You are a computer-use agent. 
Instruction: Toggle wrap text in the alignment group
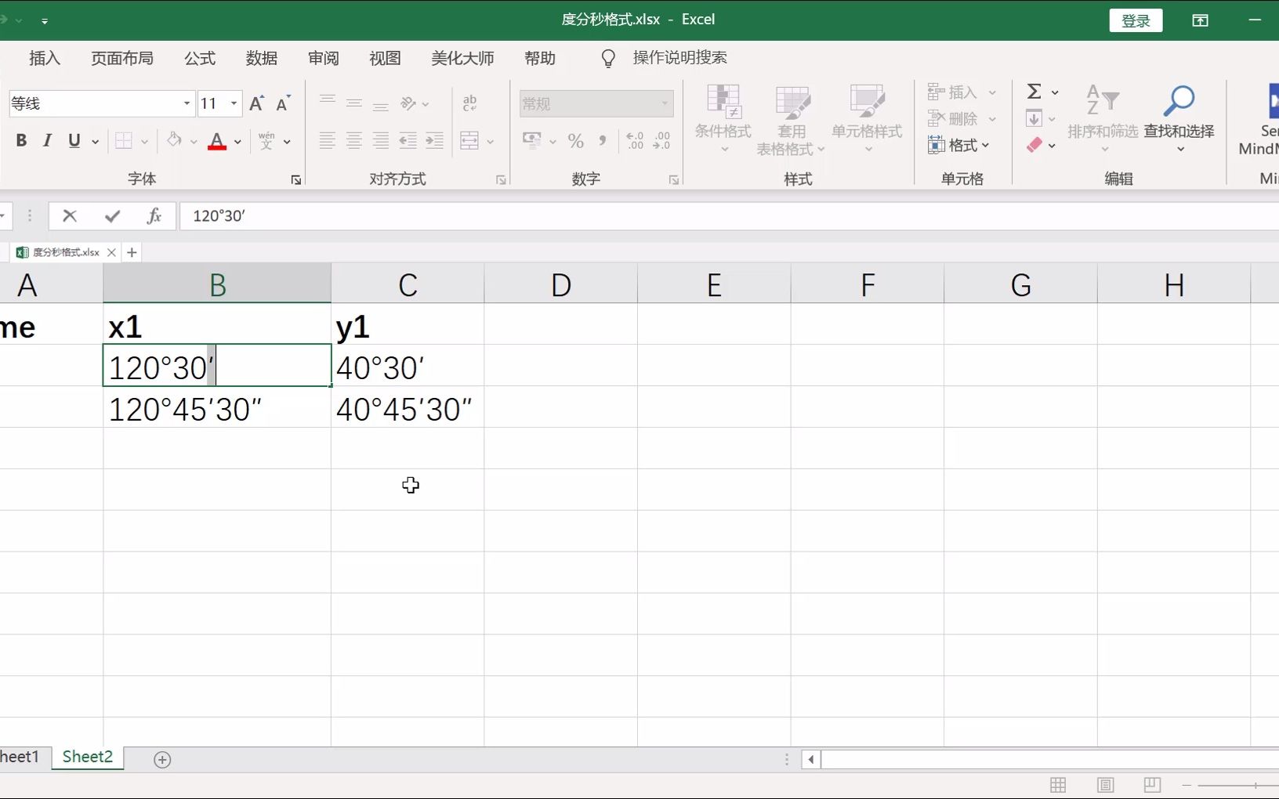click(470, 103)
